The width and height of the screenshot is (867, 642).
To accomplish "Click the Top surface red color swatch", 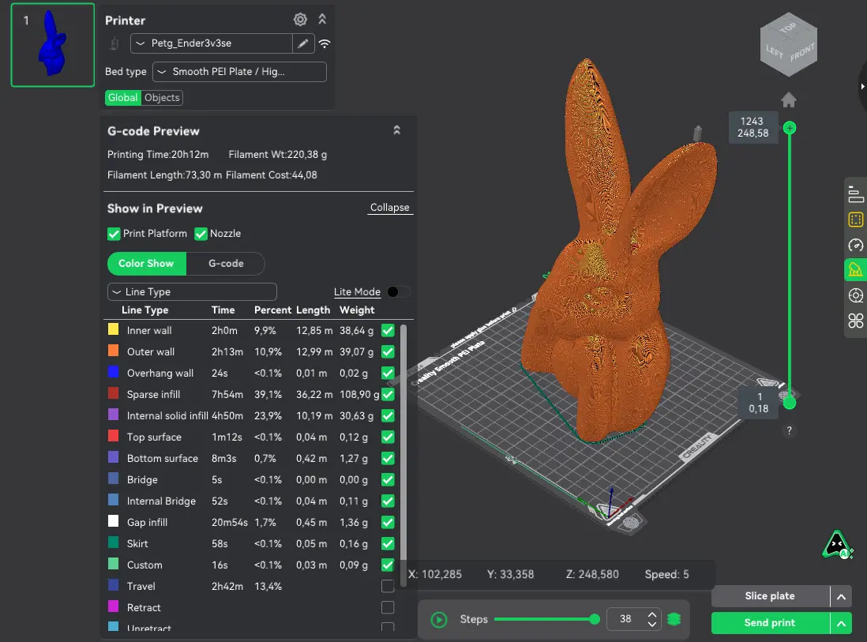I will click(x=114, y=436).
